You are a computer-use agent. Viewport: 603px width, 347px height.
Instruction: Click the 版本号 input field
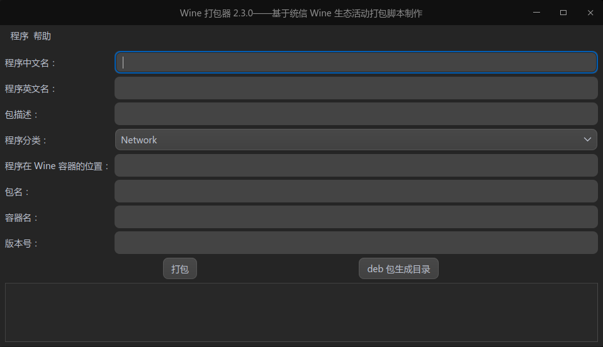pyautogui.click(x=356, y=243)
